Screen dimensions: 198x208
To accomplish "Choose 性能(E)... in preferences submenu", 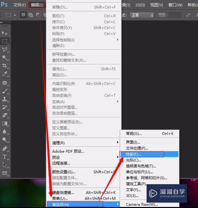I will [149, 154].
